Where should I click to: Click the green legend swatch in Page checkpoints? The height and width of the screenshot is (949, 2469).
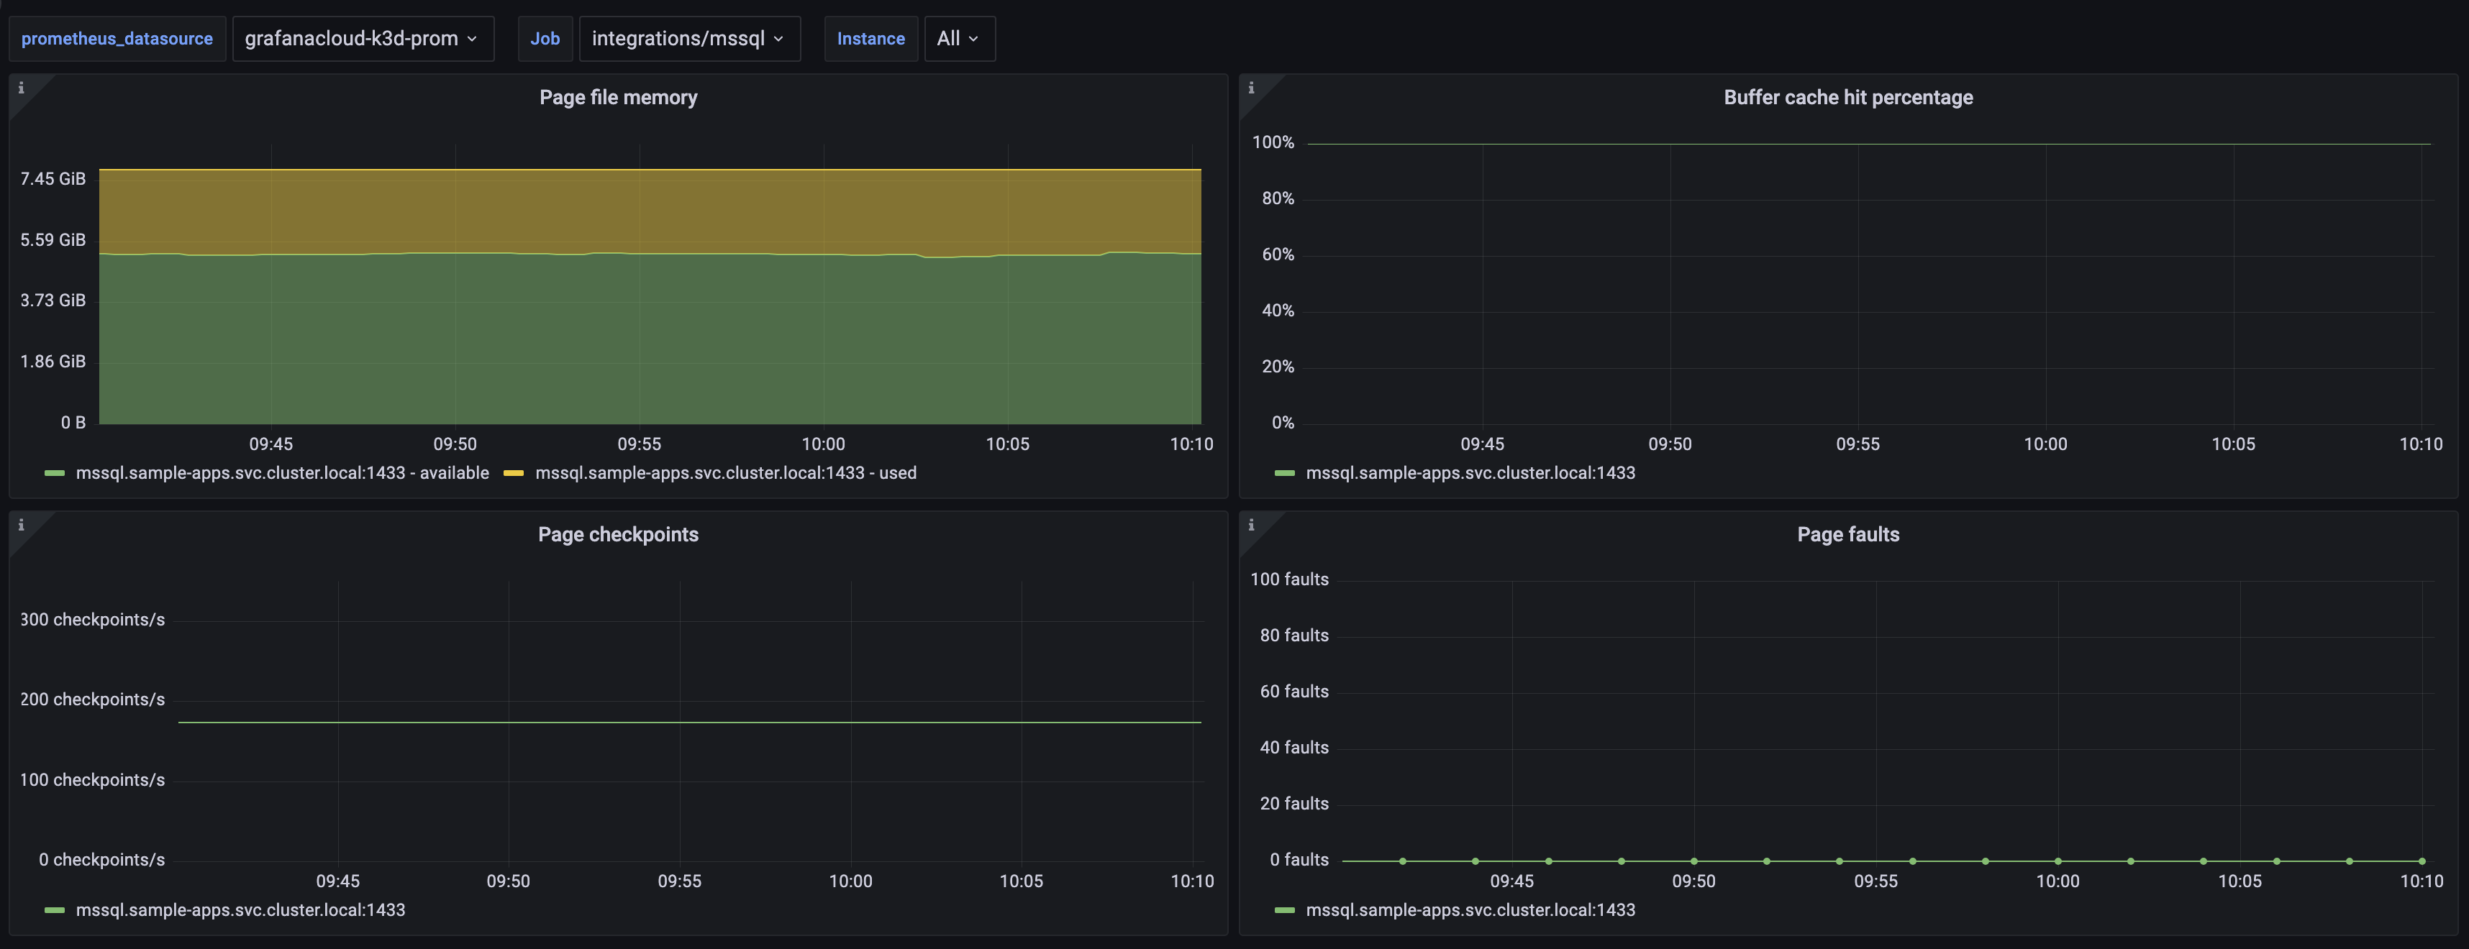[x=55, y=909]
